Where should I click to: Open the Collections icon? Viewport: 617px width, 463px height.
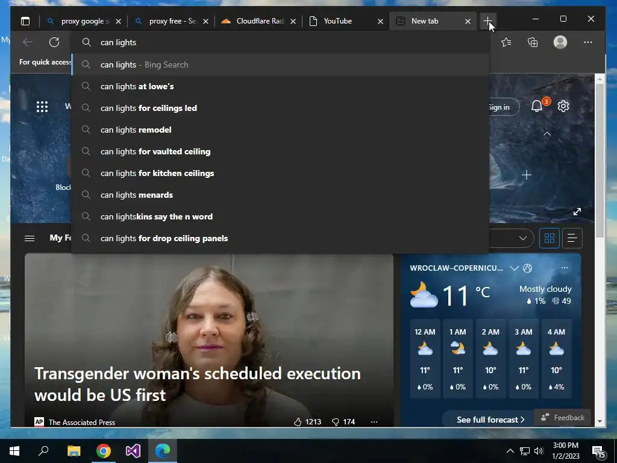tap(533, 42)
